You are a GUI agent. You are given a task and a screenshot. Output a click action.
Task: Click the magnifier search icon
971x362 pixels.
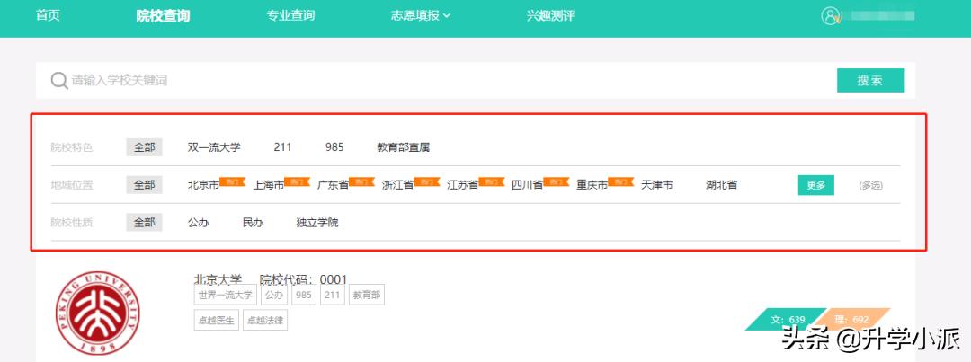point(58,81)
